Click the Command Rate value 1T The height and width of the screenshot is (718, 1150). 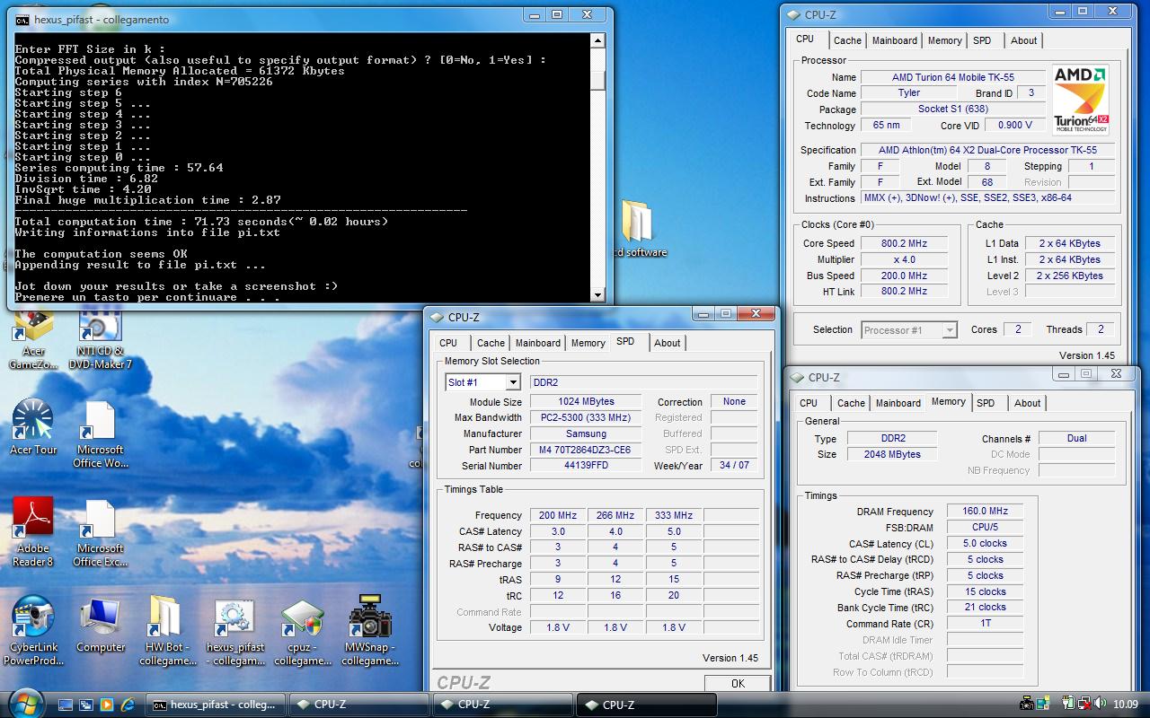tap(985, 624)
